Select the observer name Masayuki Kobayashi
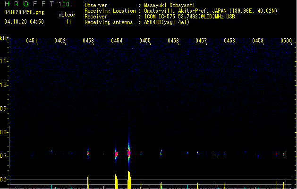This screenshot has height=189, width=297. pyautogui.click(x=170, y=5)
